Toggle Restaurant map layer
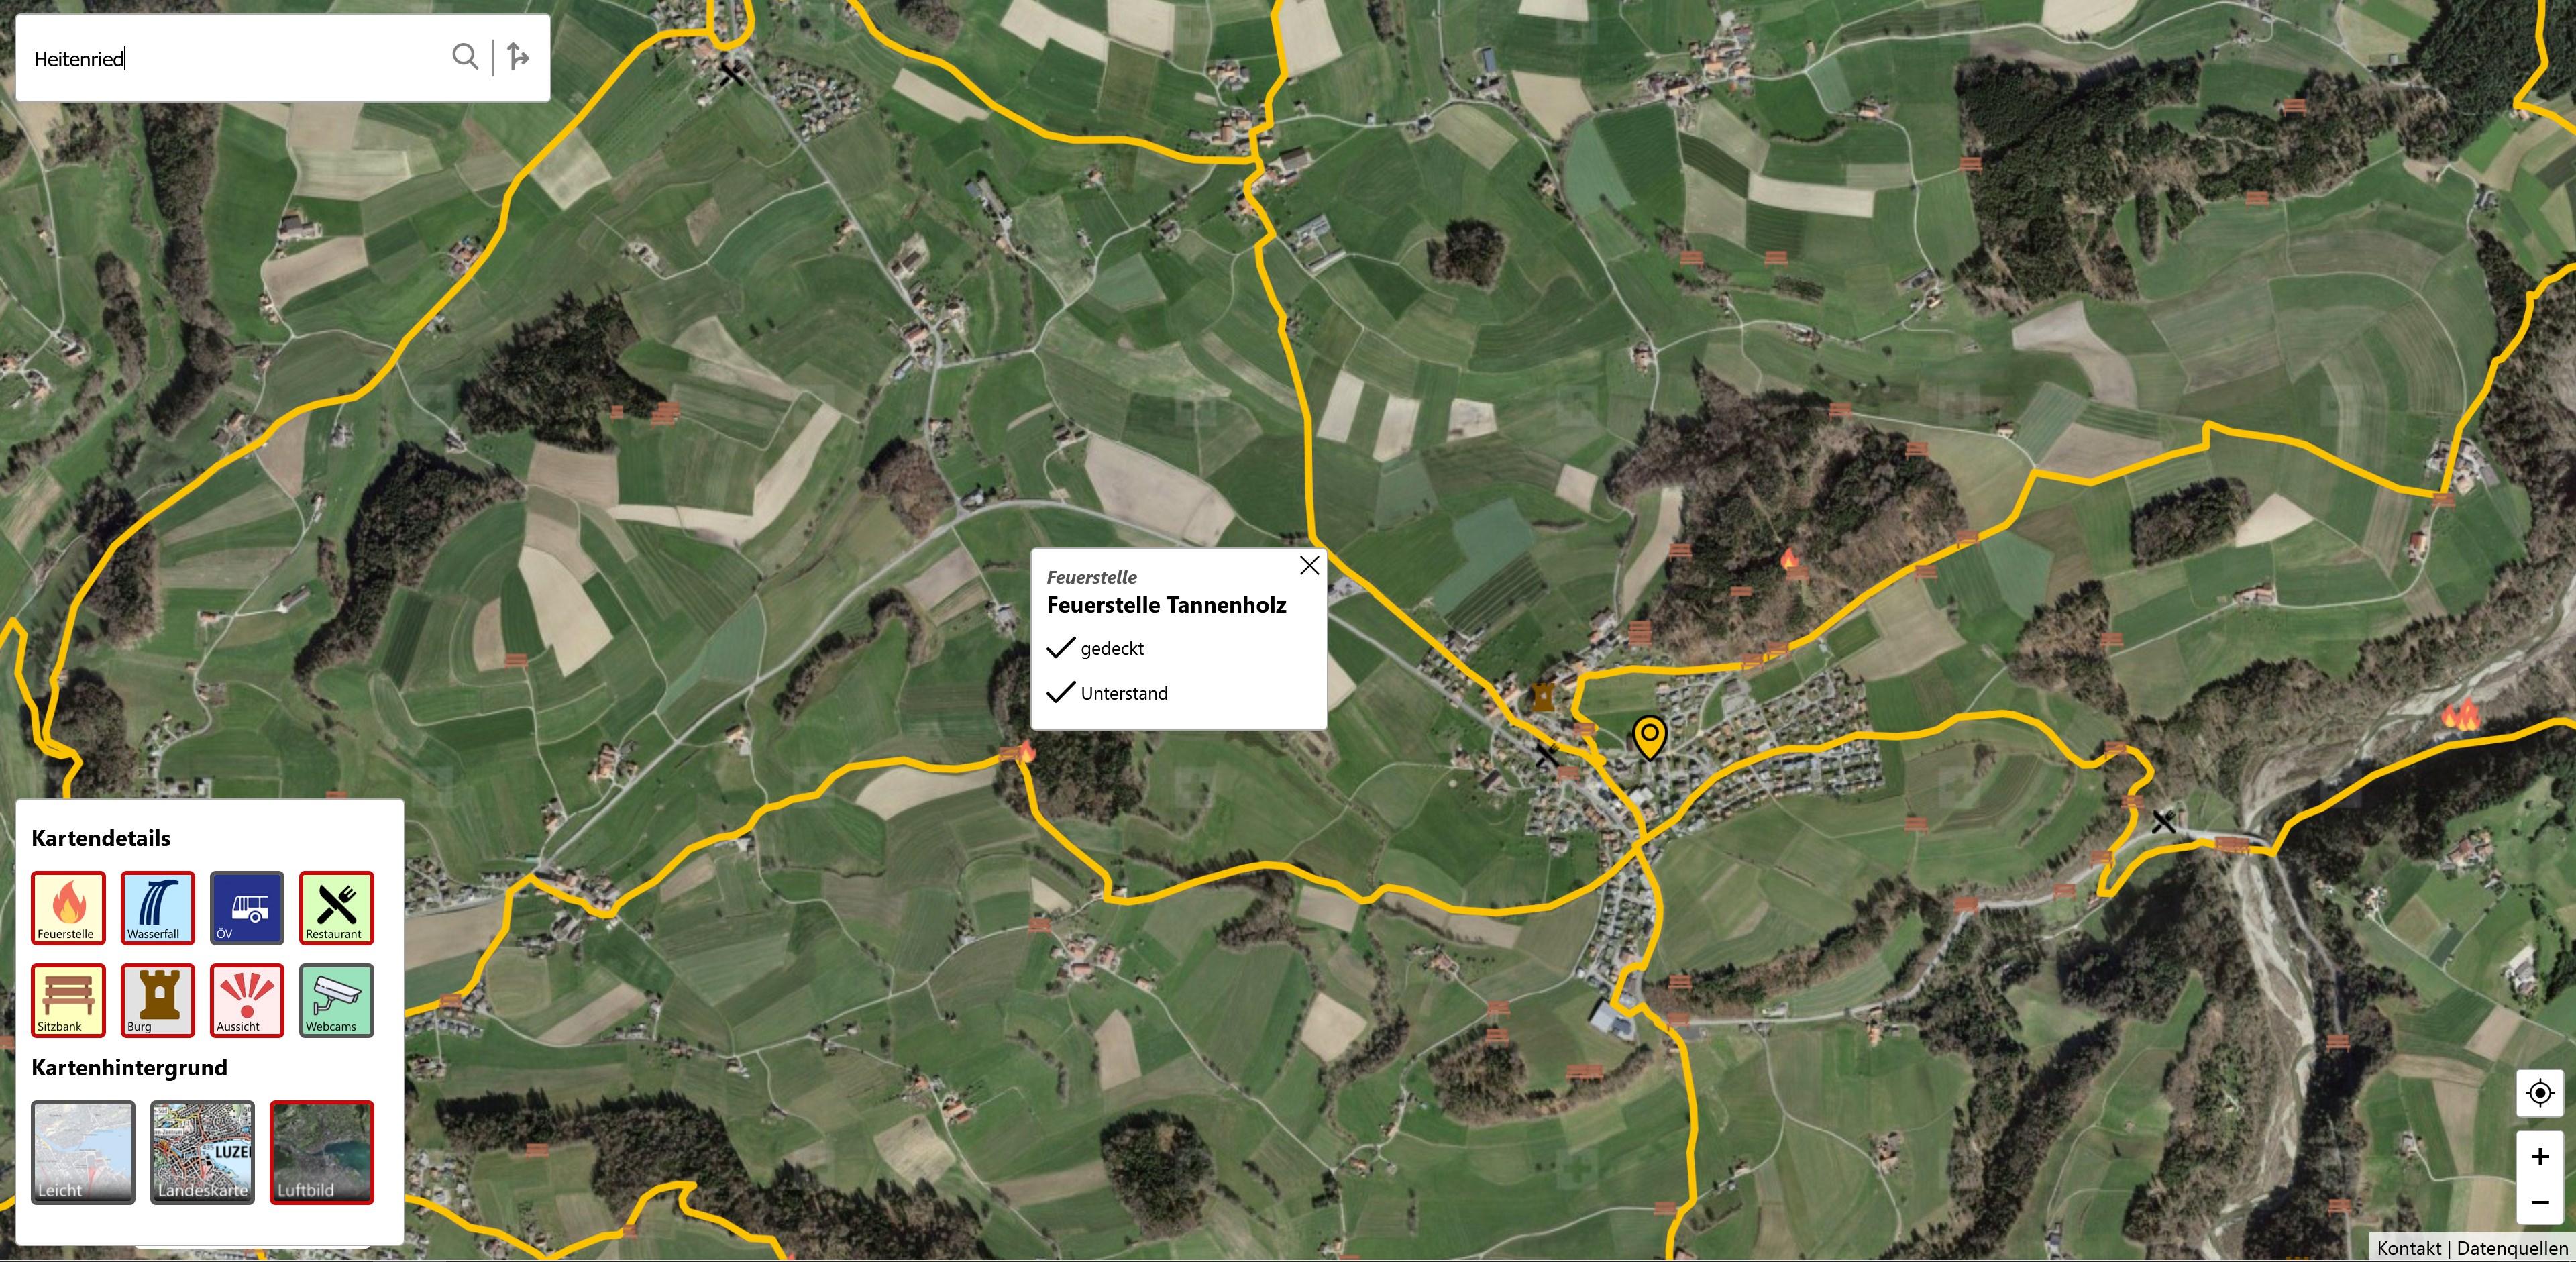 click(337, 907)
